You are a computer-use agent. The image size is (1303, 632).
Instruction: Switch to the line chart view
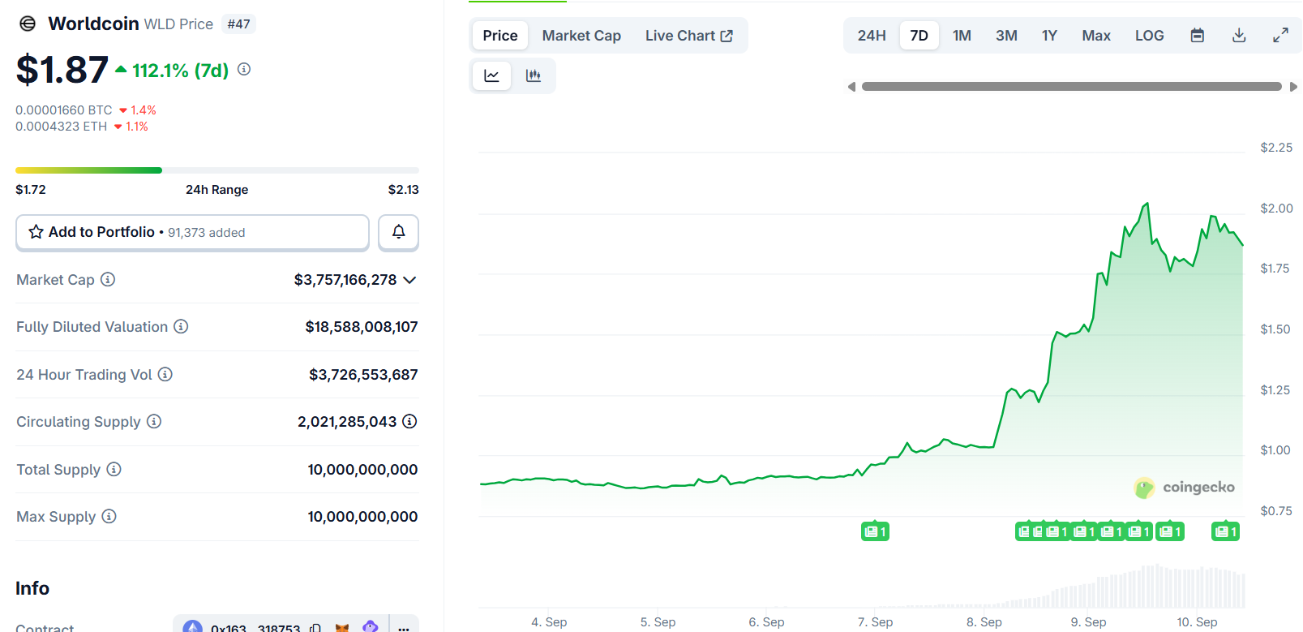tap(491, 75)
